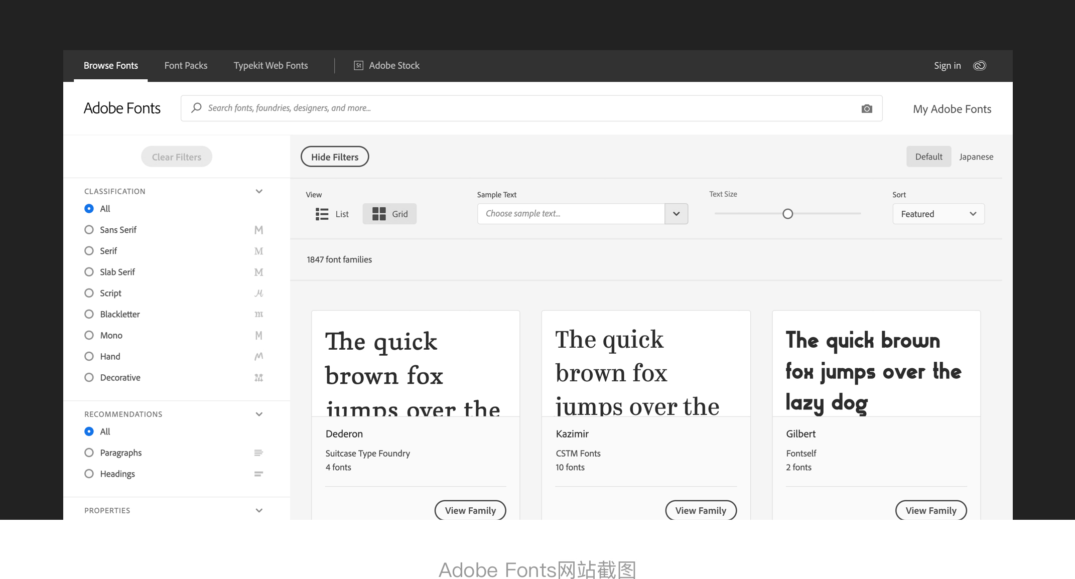
Task: Click the camera visual search icon
Action: point(867,108)
